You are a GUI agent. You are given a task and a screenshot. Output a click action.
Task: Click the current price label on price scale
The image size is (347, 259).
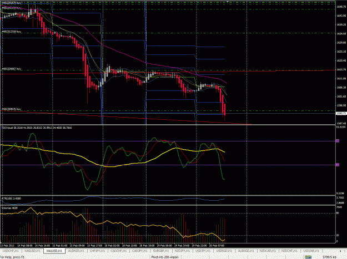[341, 113]
